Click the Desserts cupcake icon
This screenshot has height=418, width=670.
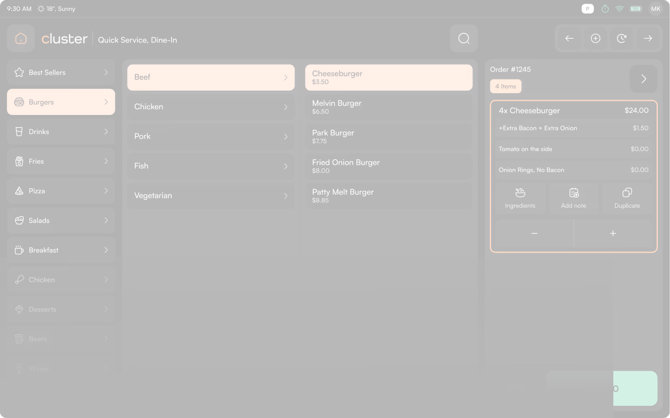[x=19, y=309]
